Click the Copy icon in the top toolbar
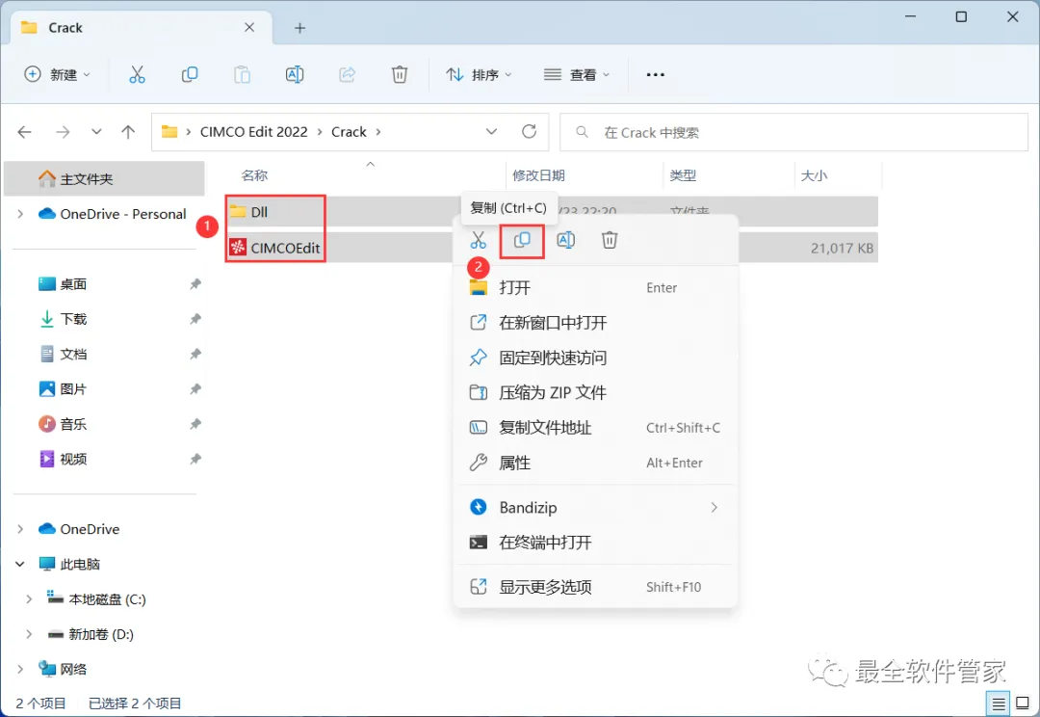Screen dimensions: 1040x717 pos(190,74)
